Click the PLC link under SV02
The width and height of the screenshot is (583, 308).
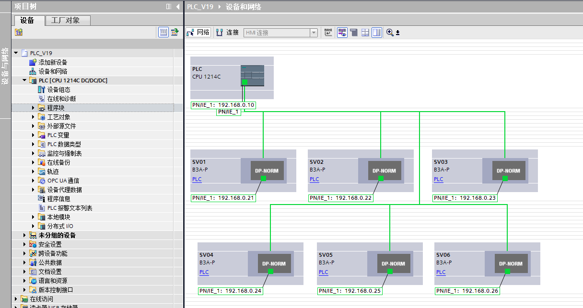pyautogui.click(x=314, y=179)
